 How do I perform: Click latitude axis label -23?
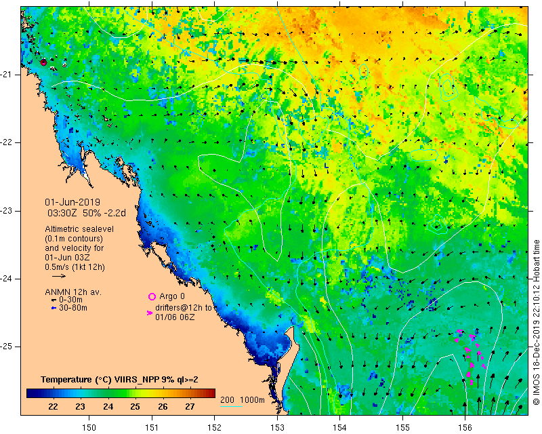point(6,211)
